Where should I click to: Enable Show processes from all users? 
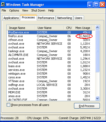click(x=9, y=105)
